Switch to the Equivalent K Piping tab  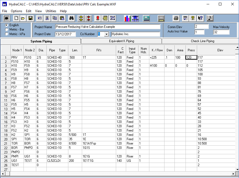[122, 41]
